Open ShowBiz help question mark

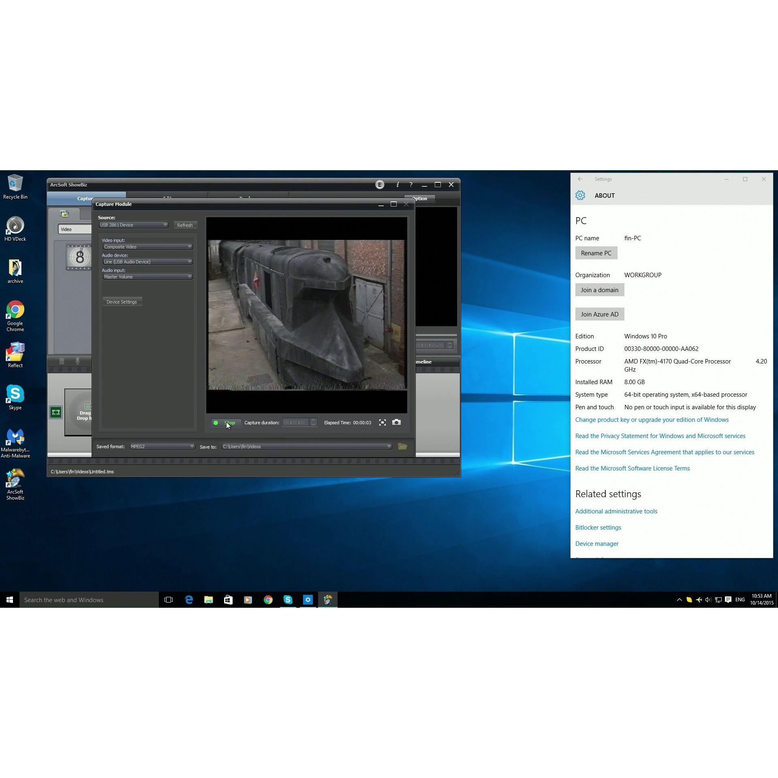(411, 185)
